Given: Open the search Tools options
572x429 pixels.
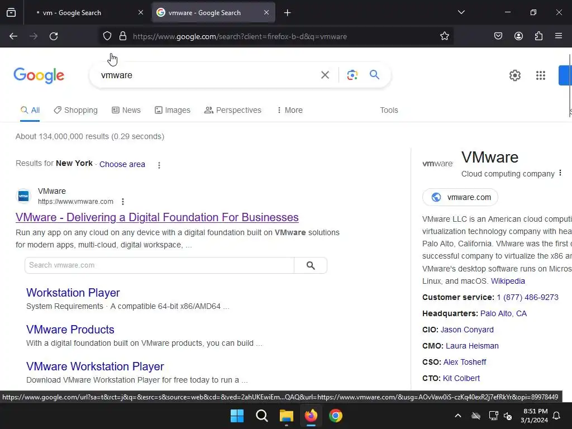Looking at the screenshot, I should coord(389,110).
